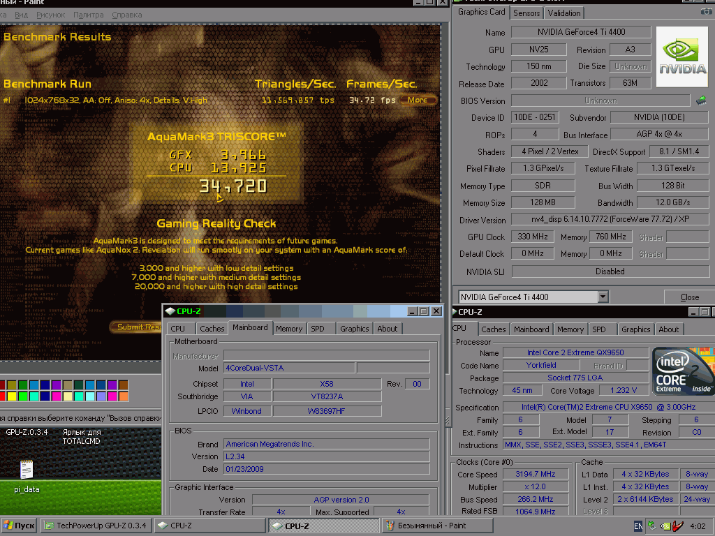Click the CPU-Z Mainboard window title icon
This screenshot has width=715, height=536.
click(x=170, y=311)
